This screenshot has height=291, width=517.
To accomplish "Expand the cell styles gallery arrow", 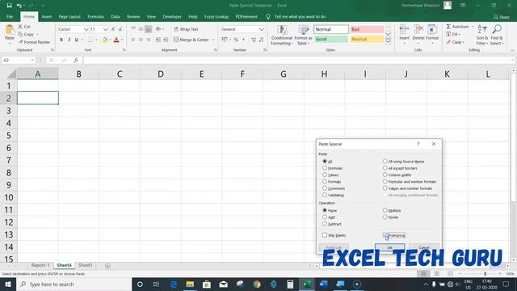I will click(x=388, y=41).
